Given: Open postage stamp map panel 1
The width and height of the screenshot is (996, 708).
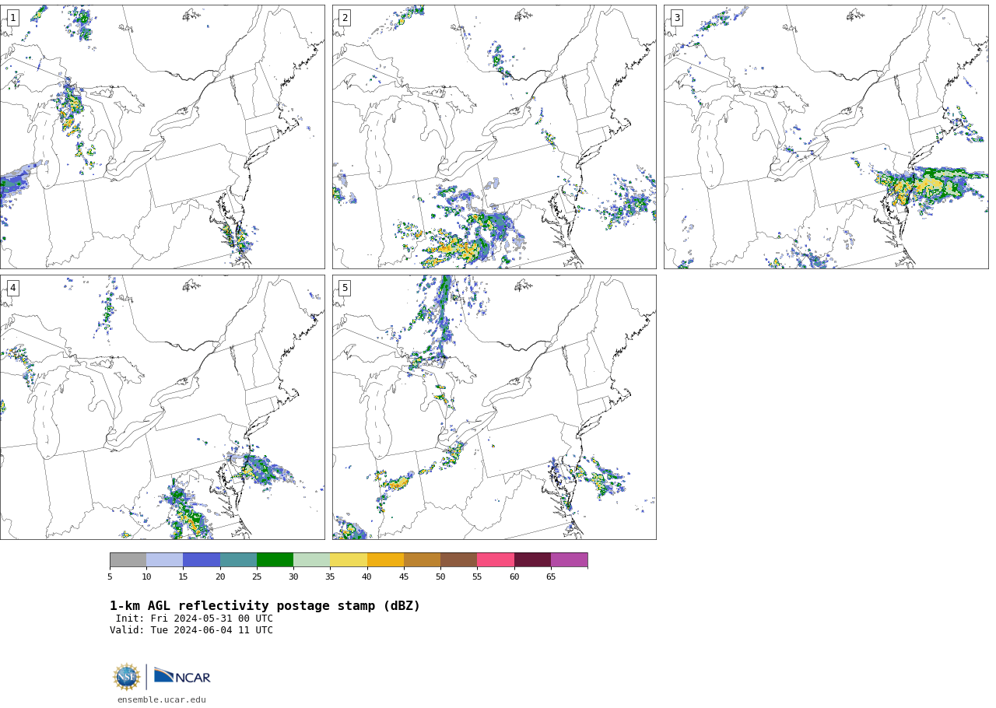Looking at the screenshot, I should point(163,137).
